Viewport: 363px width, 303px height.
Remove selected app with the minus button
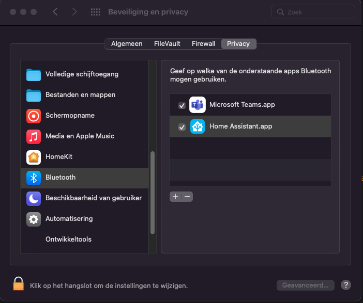(x=187, y=197)
